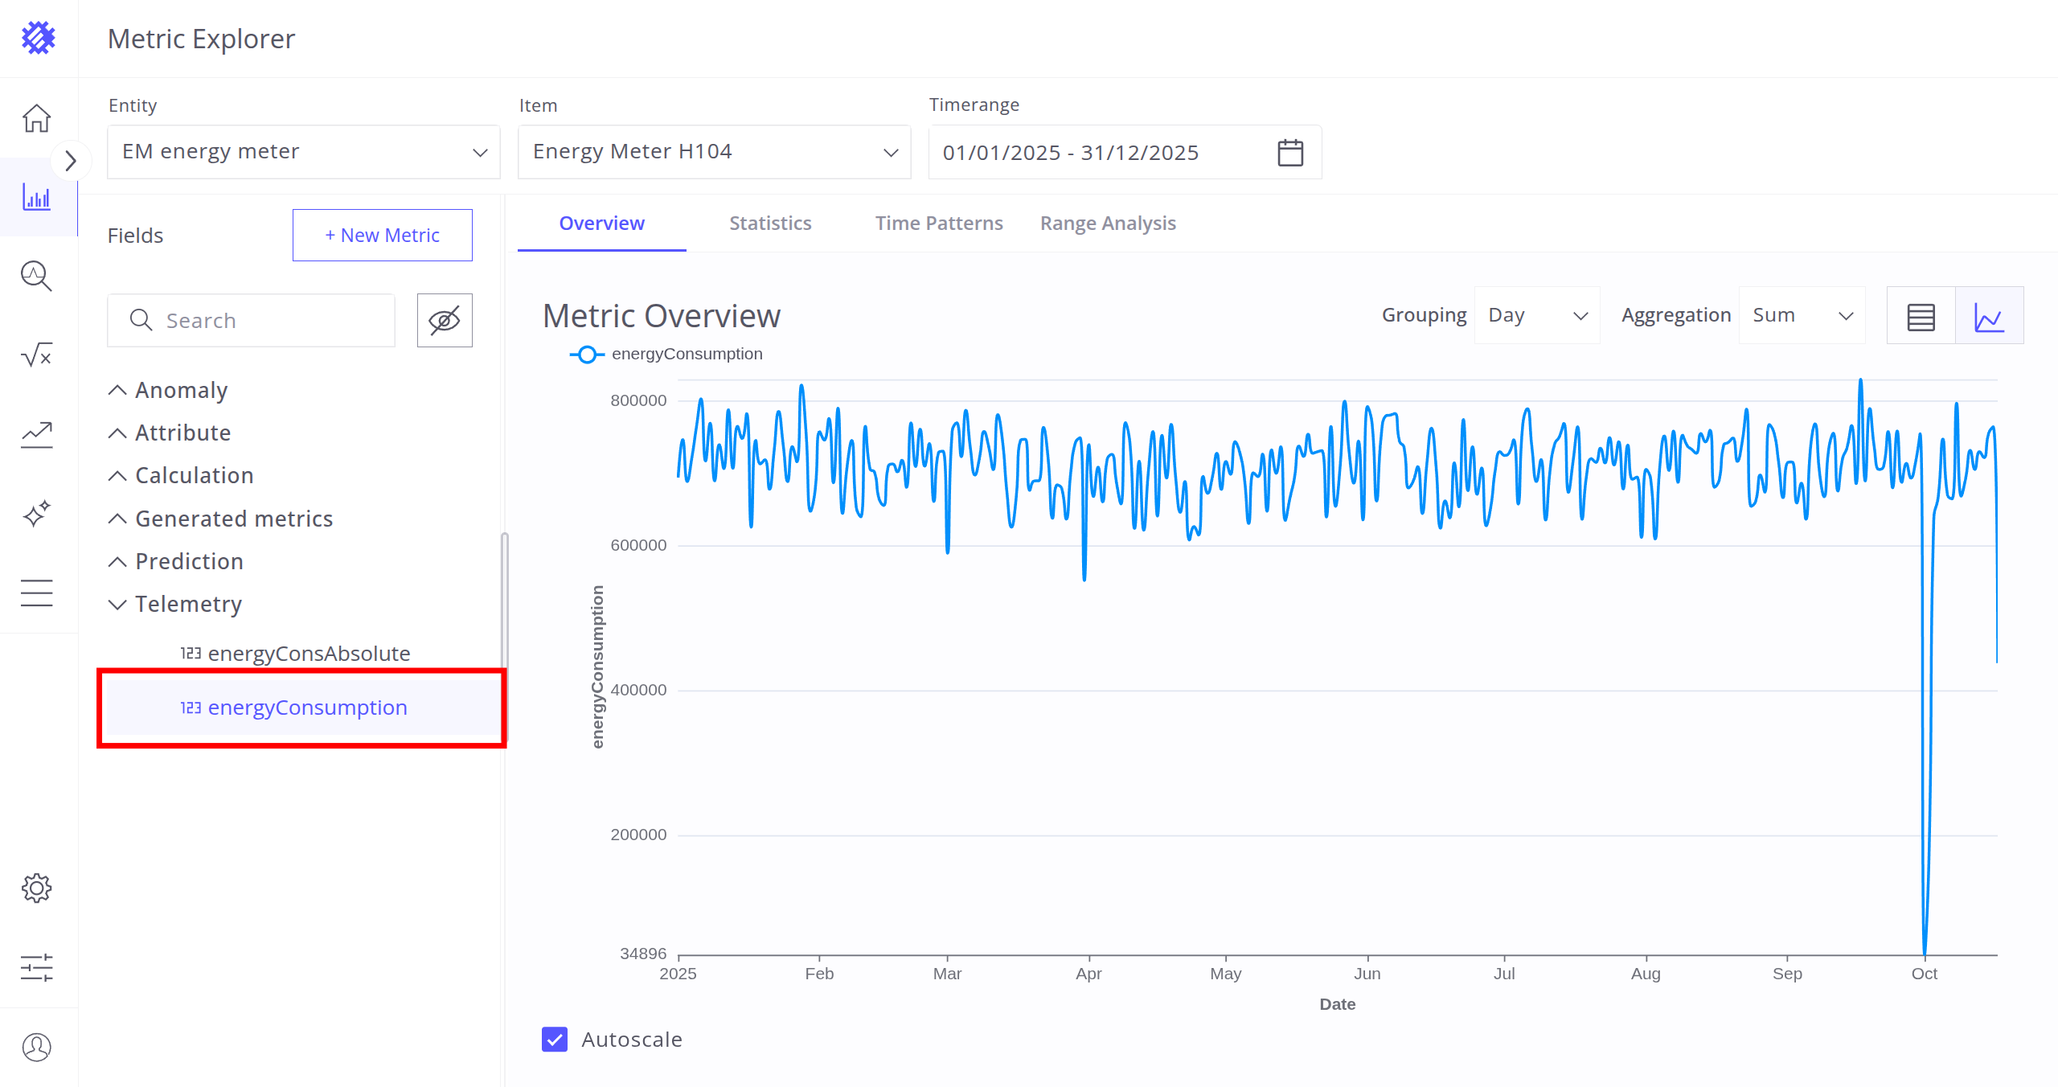The image size is (2058, 1087).
Task: Uncheck the Autoscale checkbox
Action: click(x=555, y=1040)
